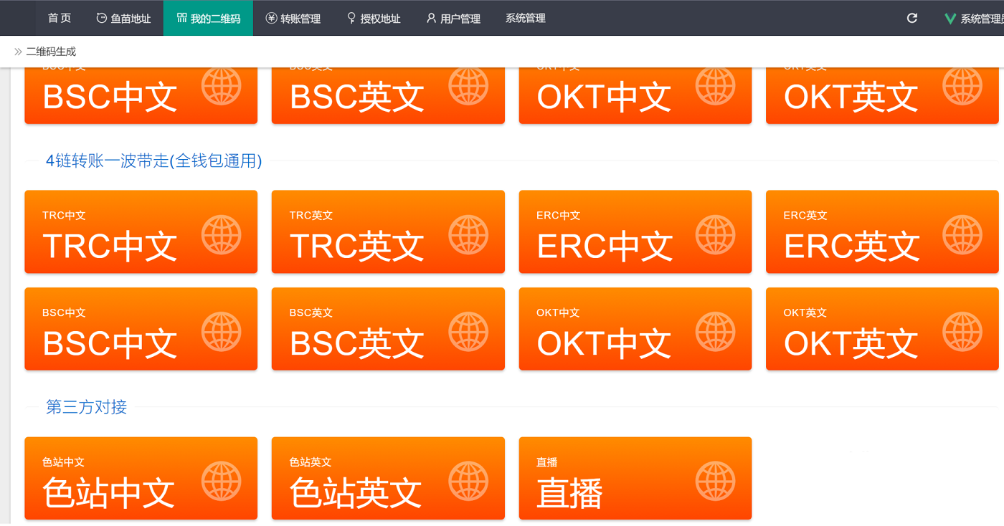Click the globe icon on the ERC英文 card
This screenshot has height=526, width=1004.
962,234
